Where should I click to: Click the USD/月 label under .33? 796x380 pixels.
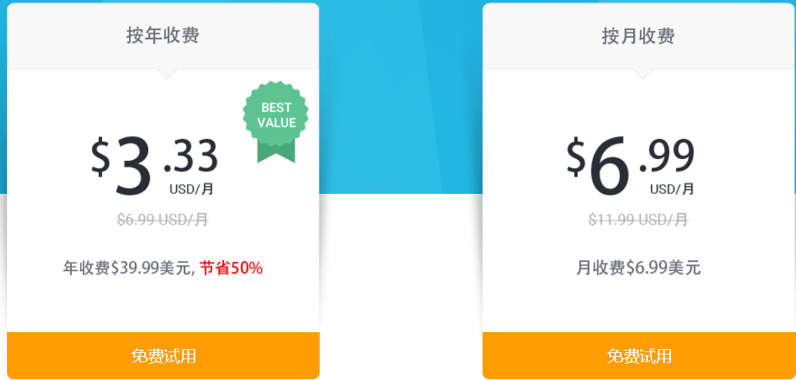coord(191,189)
